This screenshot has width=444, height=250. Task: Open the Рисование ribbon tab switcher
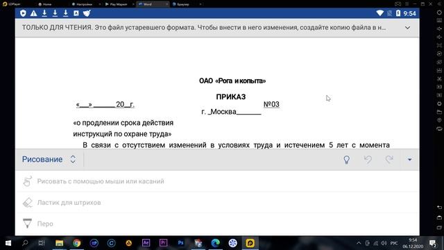[x=49, y=159]
